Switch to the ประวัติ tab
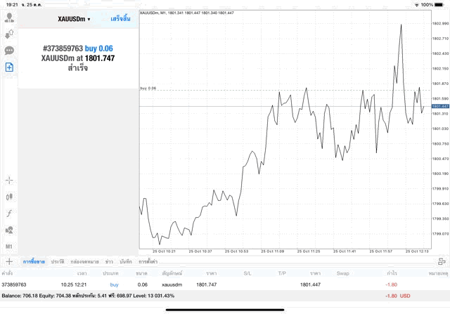This screenshot has width=450, height=314. point(58,261)
